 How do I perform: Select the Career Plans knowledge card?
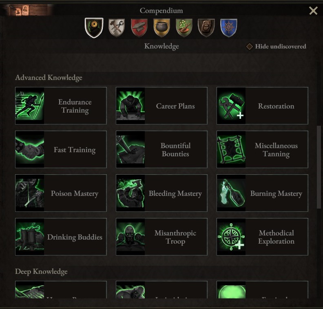pos(162,106)
